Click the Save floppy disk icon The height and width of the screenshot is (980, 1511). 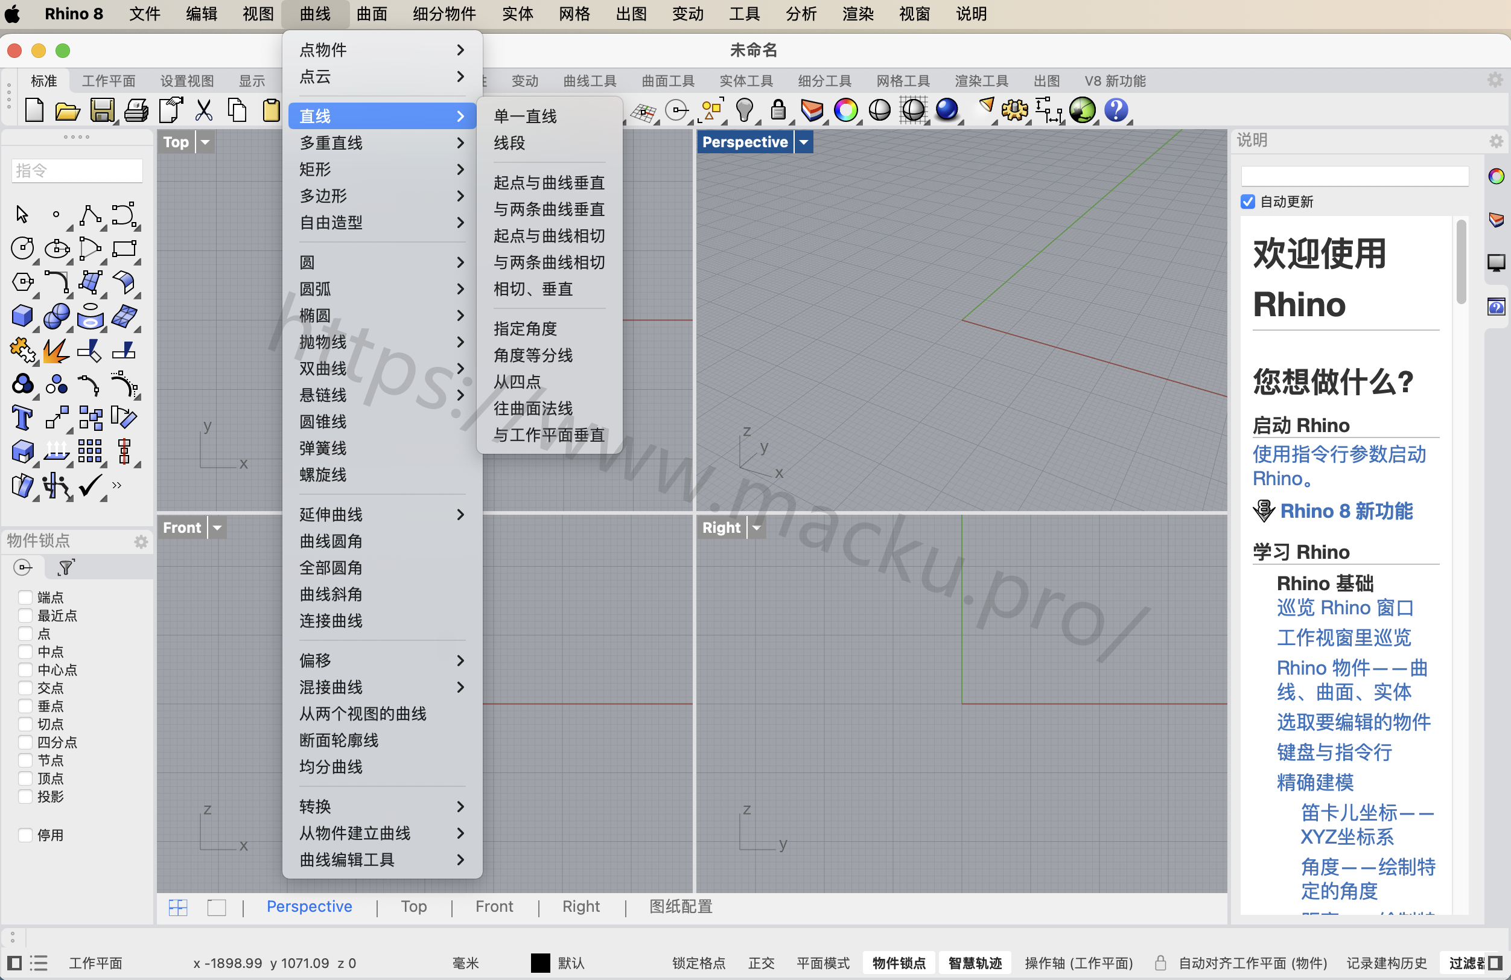coord(102,110)
